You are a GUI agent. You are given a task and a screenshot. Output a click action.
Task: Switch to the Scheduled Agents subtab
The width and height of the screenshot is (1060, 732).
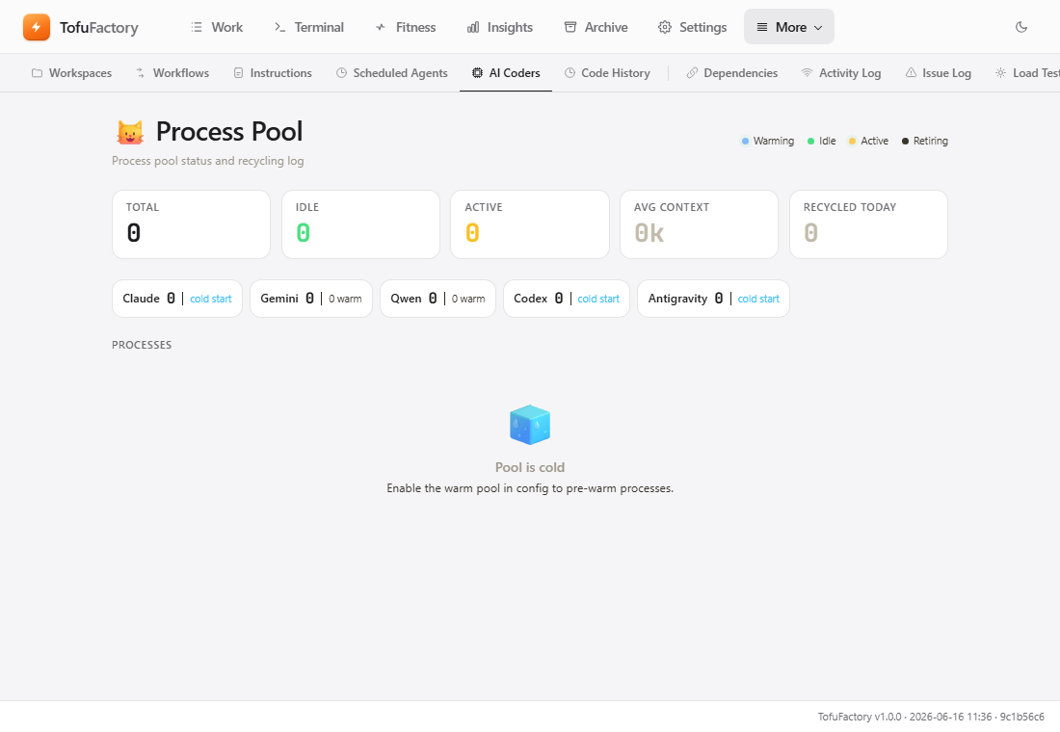pos(392,73)
